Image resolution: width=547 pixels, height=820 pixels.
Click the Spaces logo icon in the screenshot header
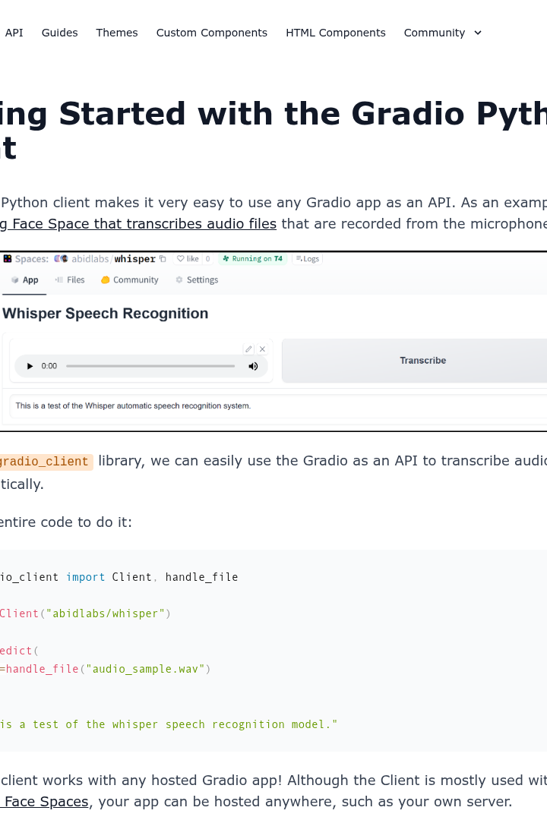point(8,259)
